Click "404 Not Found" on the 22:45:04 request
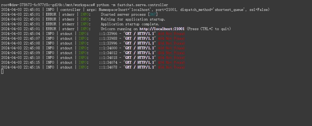The height and width of the screenshot is (126, 312). click(171, 34)
